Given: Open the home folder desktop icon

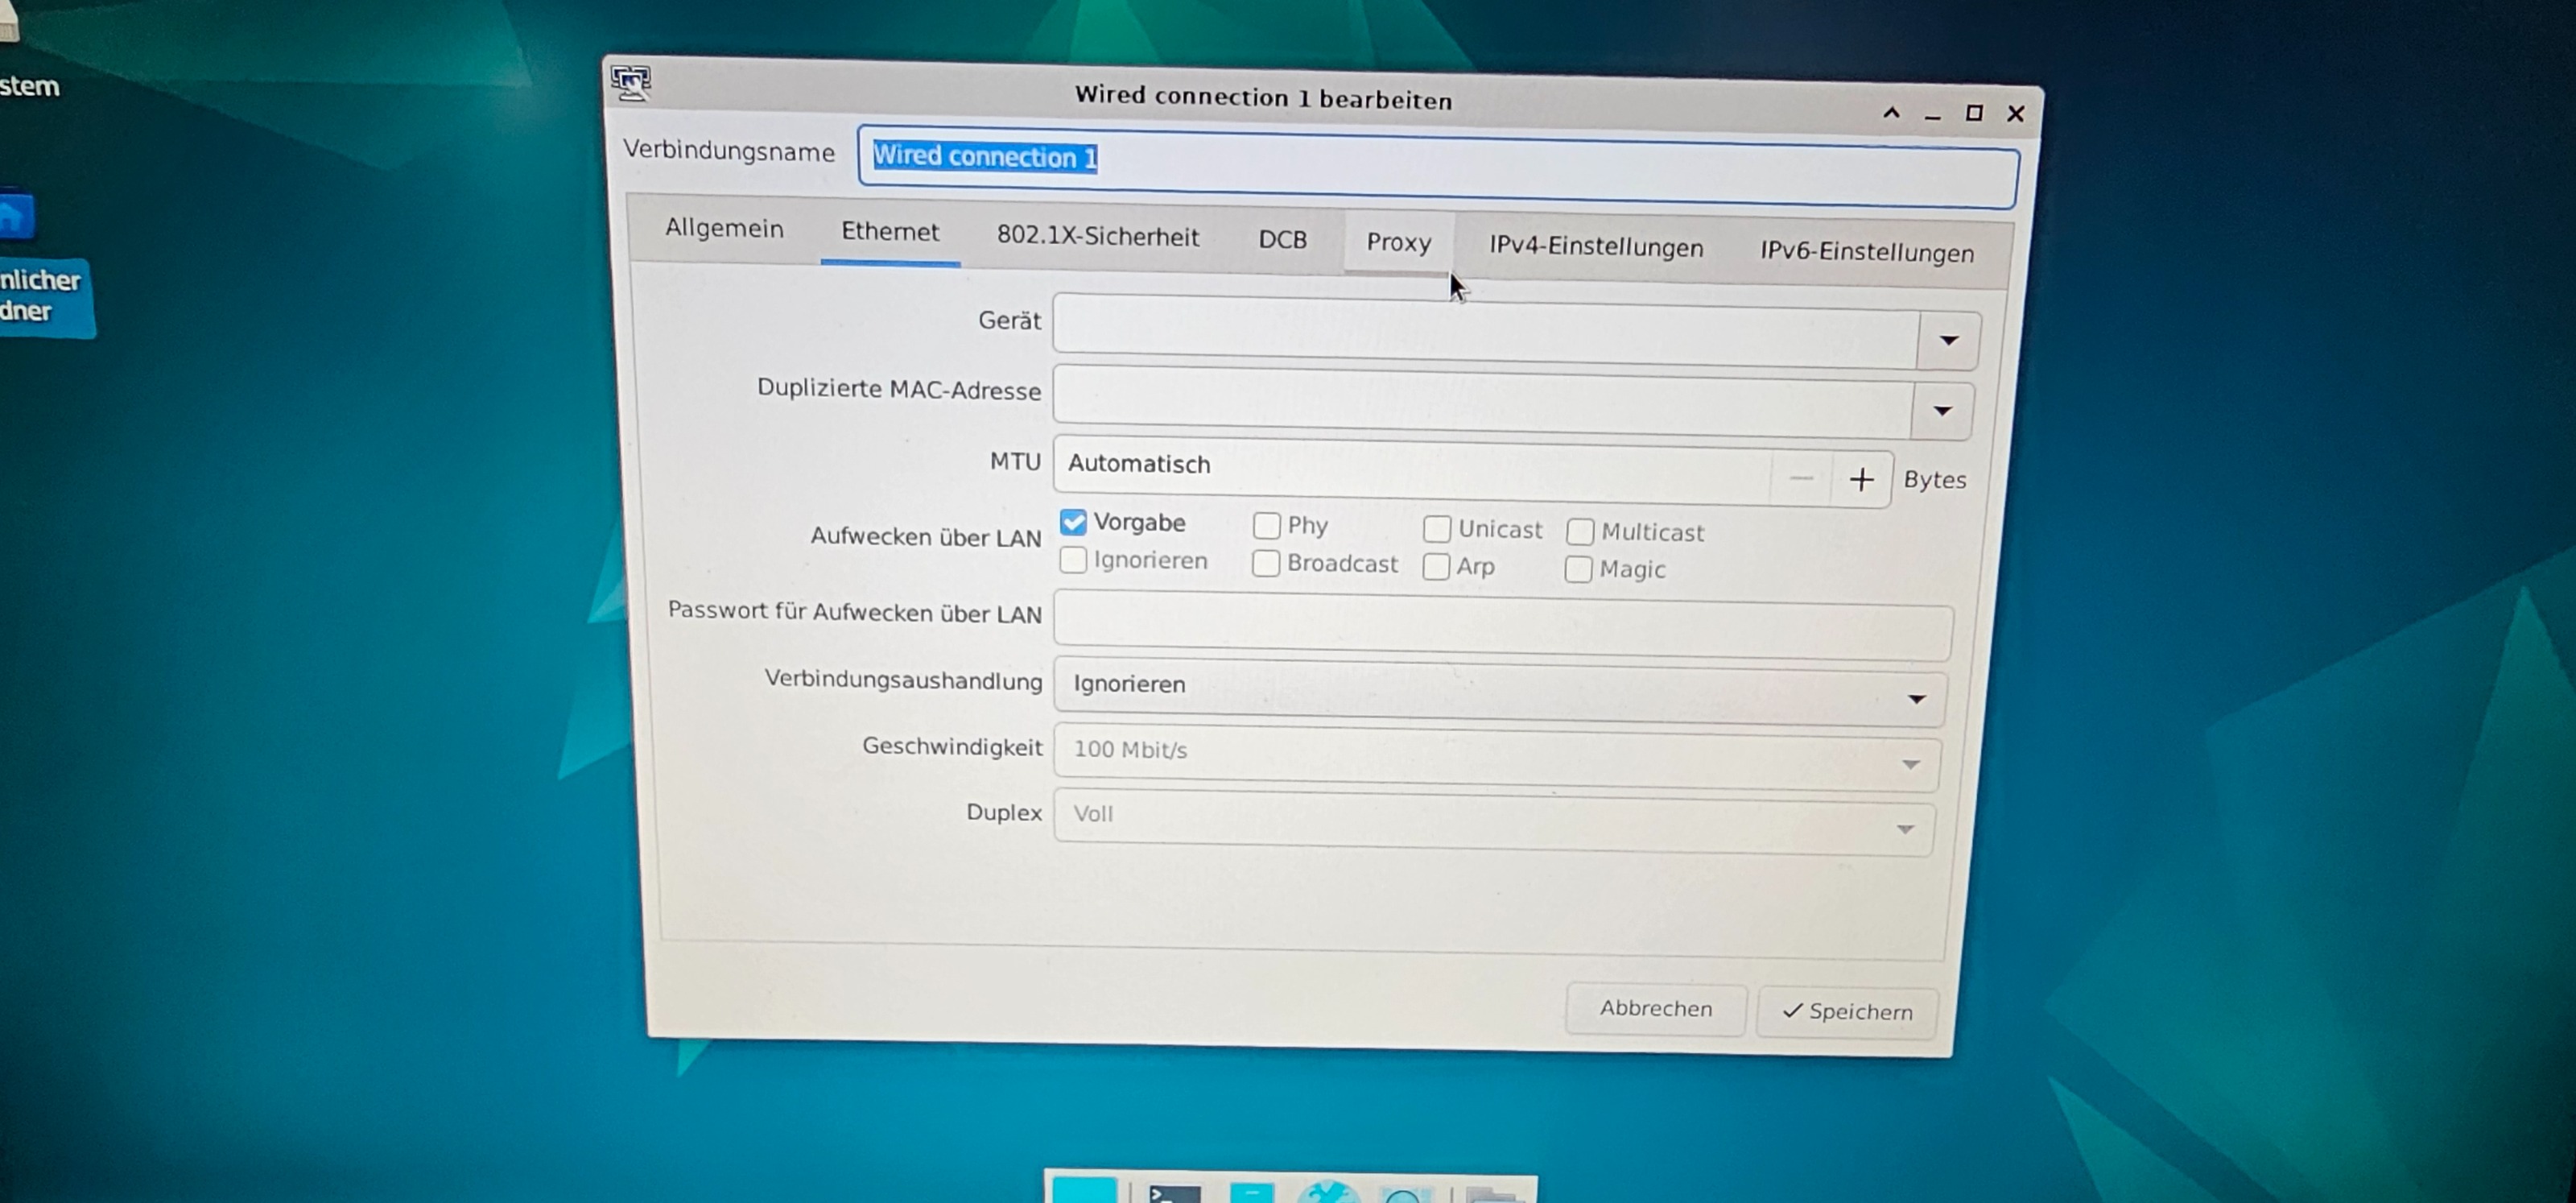Looking at the screenshot, I should 17,215.
